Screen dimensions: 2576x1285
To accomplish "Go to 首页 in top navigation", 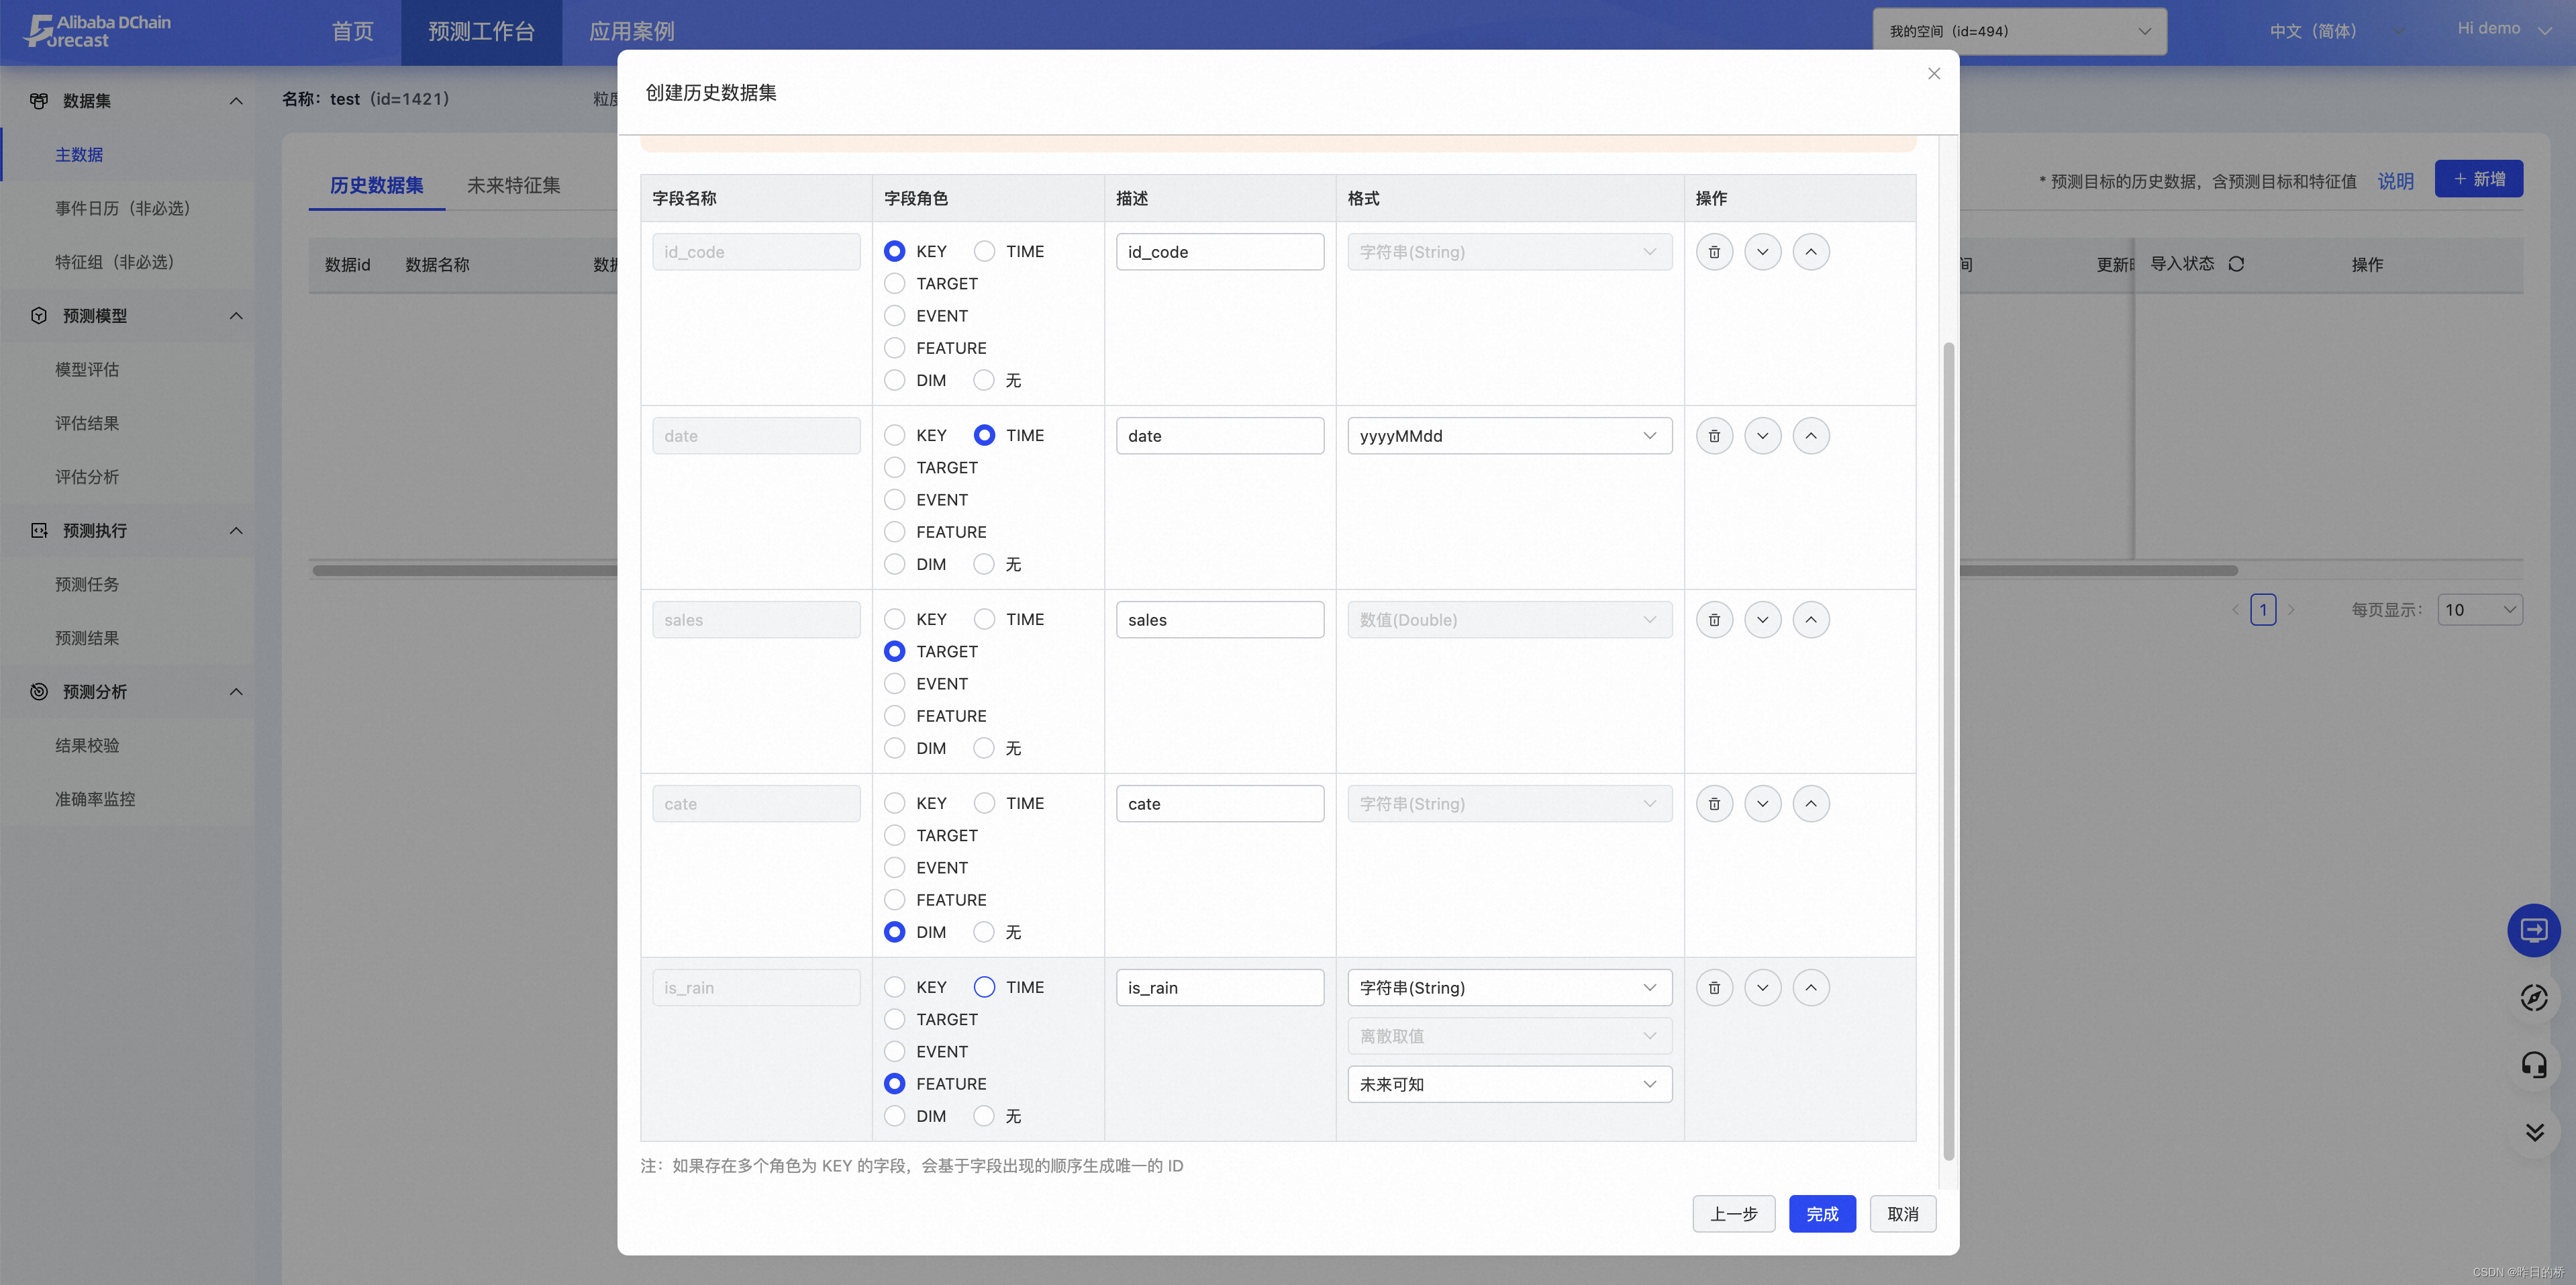I will (x=352, y=31).
